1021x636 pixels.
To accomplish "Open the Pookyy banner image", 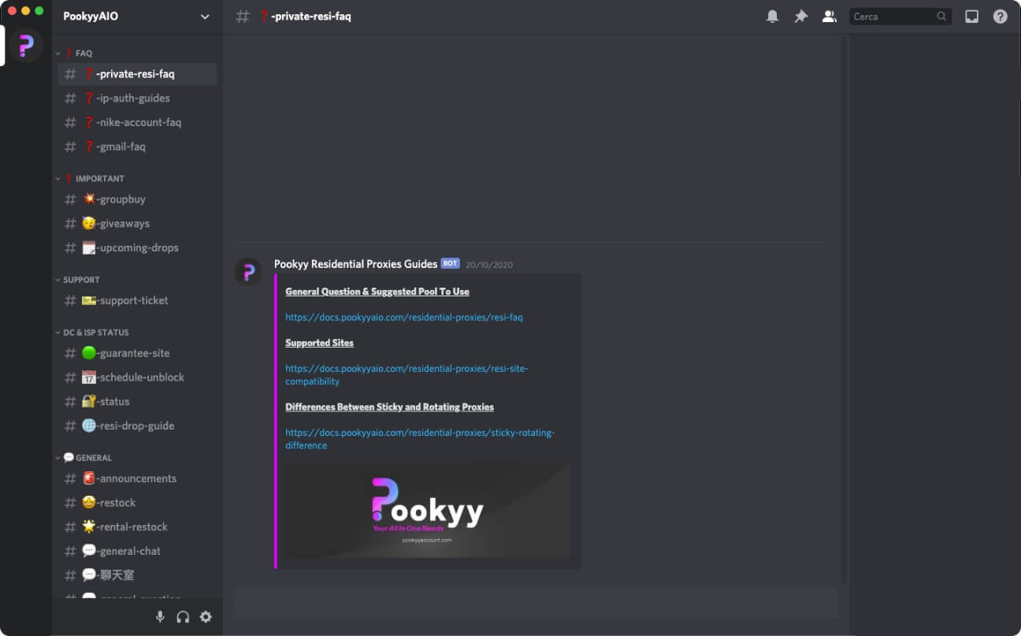I will [428, 511].
